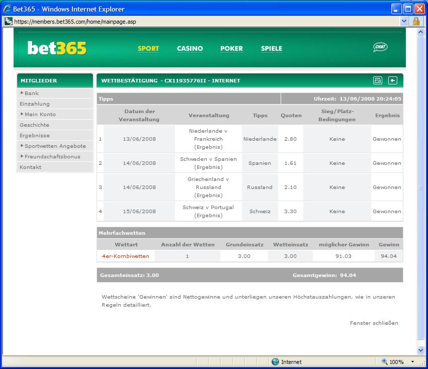
Task: Click the Griechenland v Russland event cell
Action: pyautogui.click(x=208, y=187)
